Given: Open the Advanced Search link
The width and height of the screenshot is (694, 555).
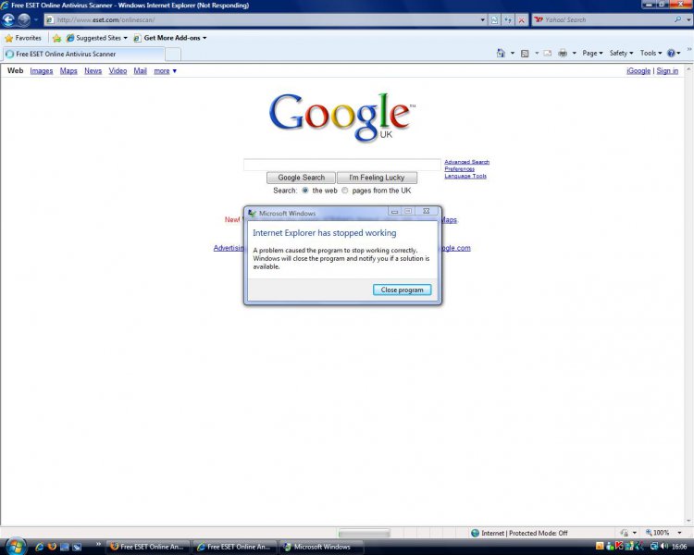Looking at the screenshot, I should click(467, 162).
